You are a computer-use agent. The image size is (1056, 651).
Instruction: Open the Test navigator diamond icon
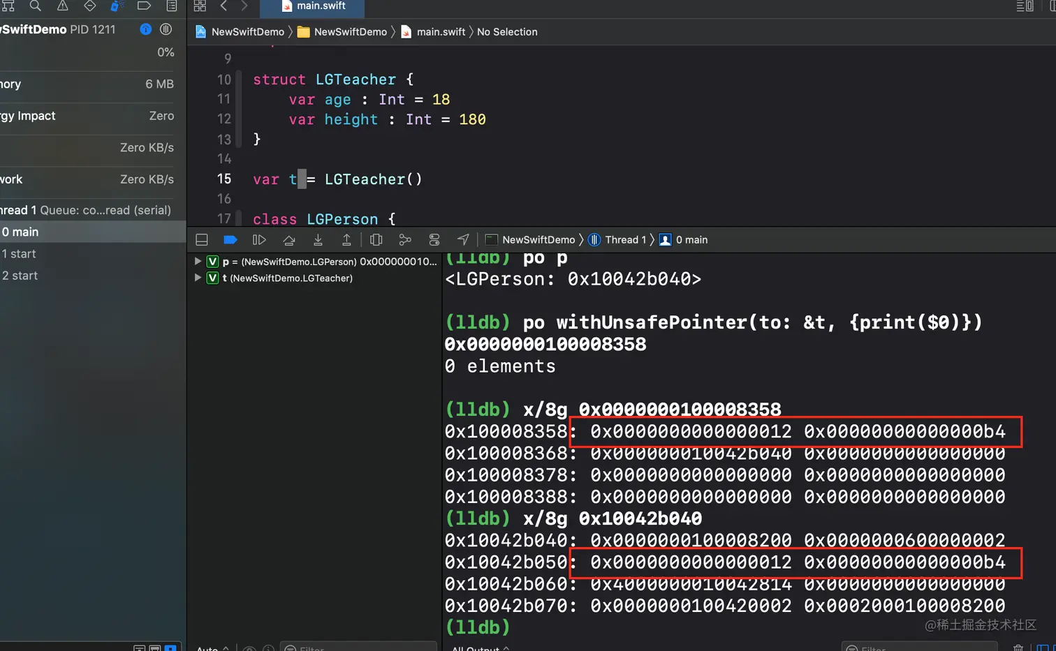point(89,6)
